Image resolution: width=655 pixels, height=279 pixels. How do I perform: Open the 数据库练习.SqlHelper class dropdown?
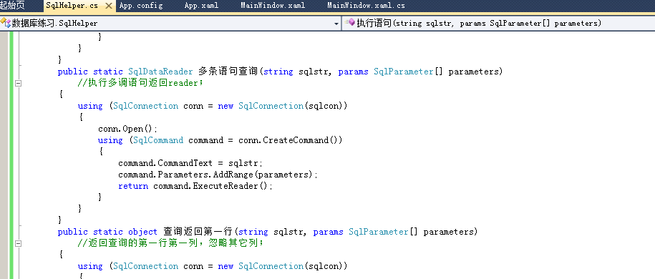[x=170, y=24]
